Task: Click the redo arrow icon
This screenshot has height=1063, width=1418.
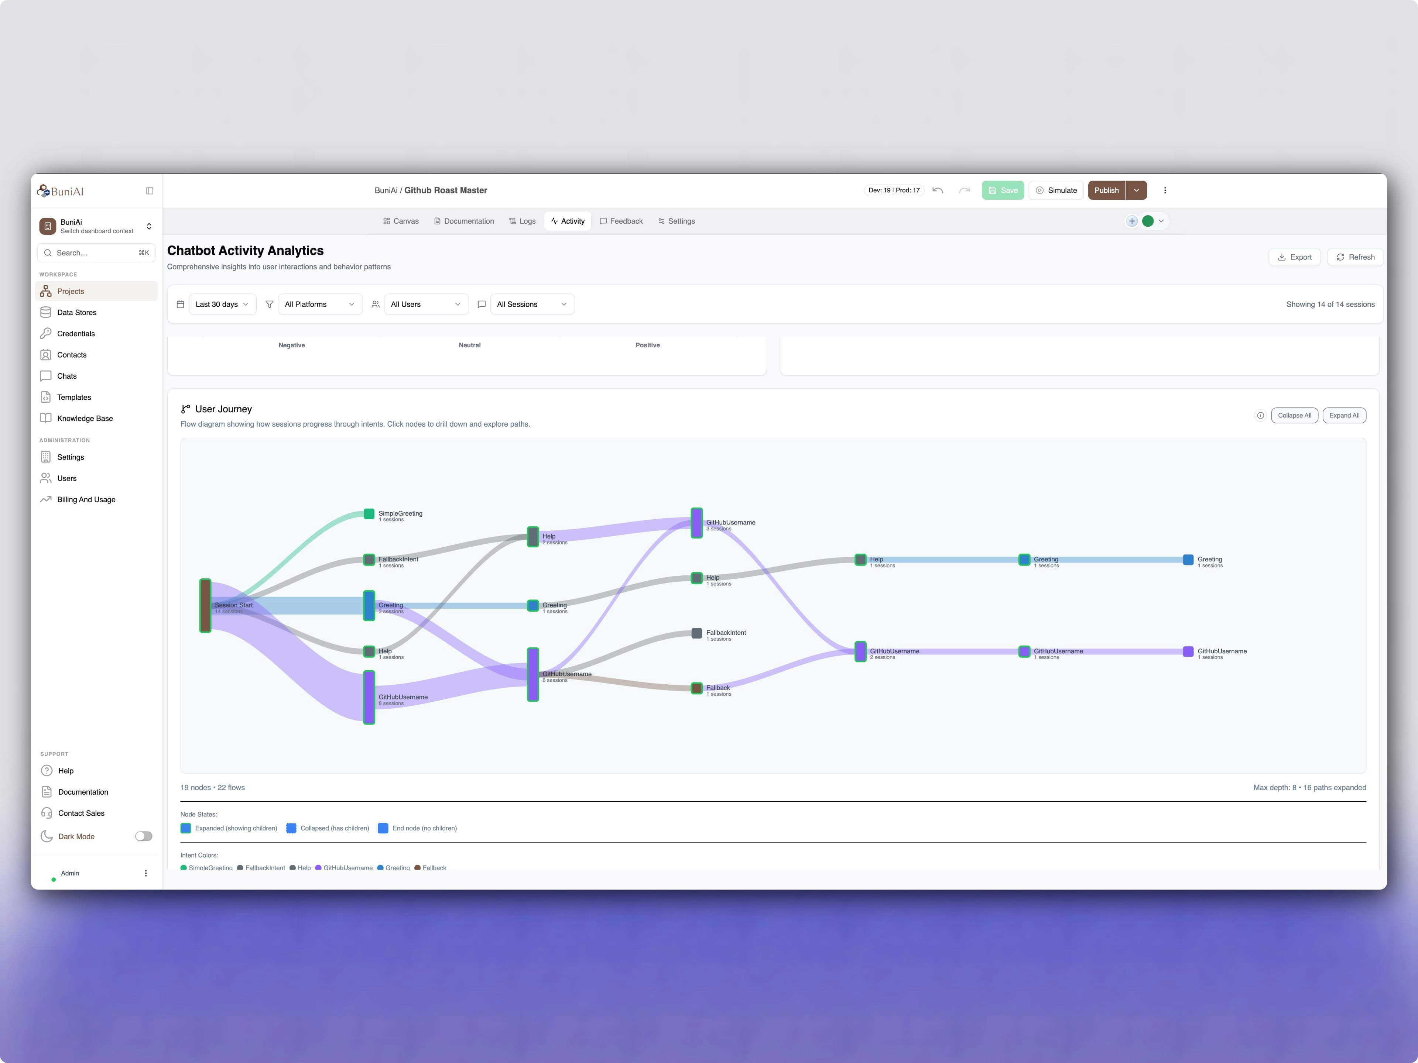Action: click(x=964, y=190)
